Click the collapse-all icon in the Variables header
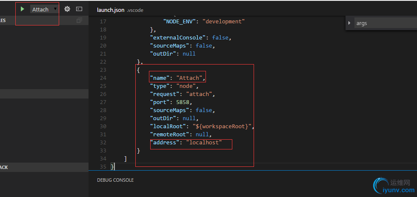The image size is (417, 197). [79, 20]
